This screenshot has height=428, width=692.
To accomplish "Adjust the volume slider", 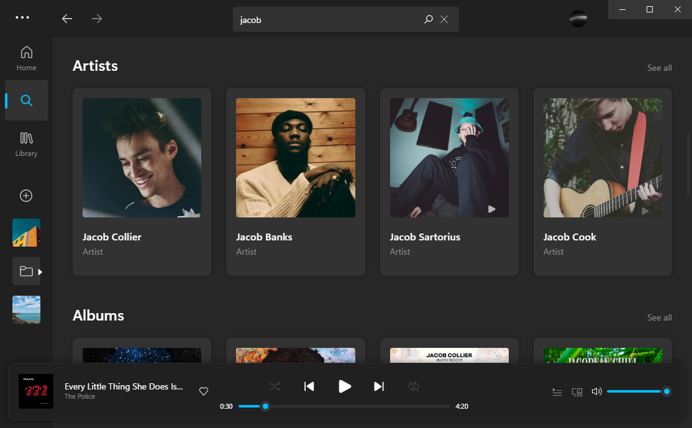I will (639, 391).
